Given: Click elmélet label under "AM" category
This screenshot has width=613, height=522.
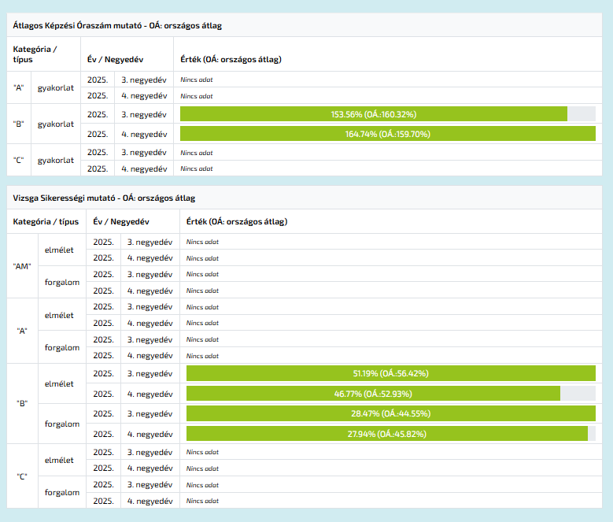Looking at the screenshot, I should (59, 250).
